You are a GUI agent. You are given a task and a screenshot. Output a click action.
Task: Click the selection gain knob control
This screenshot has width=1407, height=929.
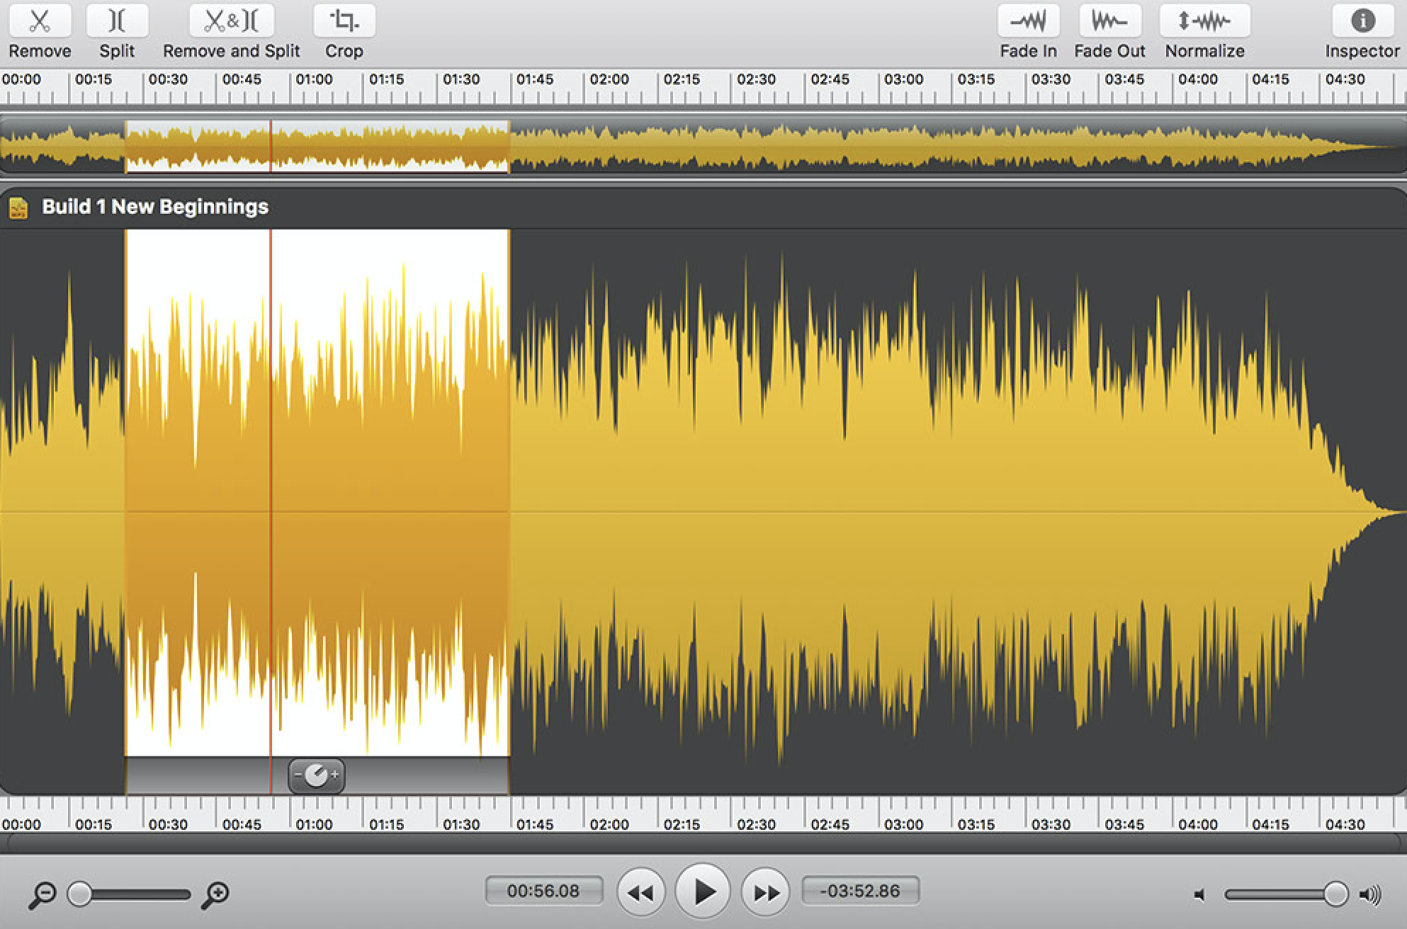pos(316,776)
